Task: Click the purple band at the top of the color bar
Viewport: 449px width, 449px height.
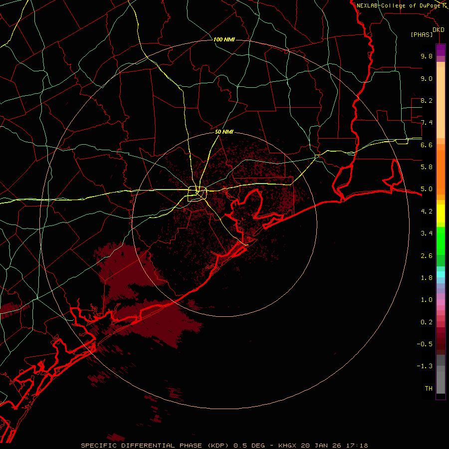Action: click(441, 50)
